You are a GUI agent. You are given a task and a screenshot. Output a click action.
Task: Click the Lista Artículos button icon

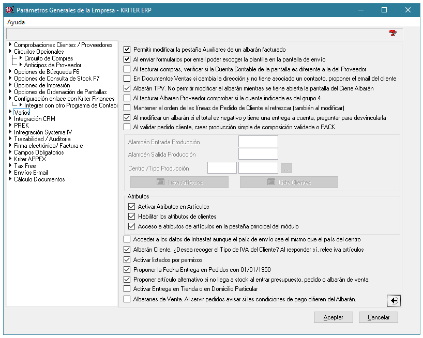click(x=160, y=182)
